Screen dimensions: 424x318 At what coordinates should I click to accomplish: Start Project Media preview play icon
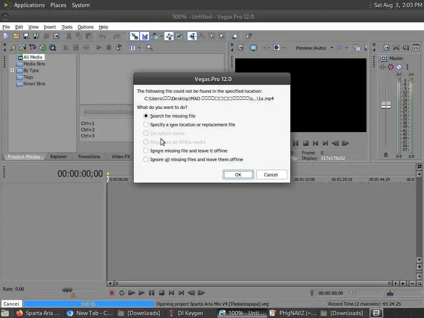pos(99,48)
